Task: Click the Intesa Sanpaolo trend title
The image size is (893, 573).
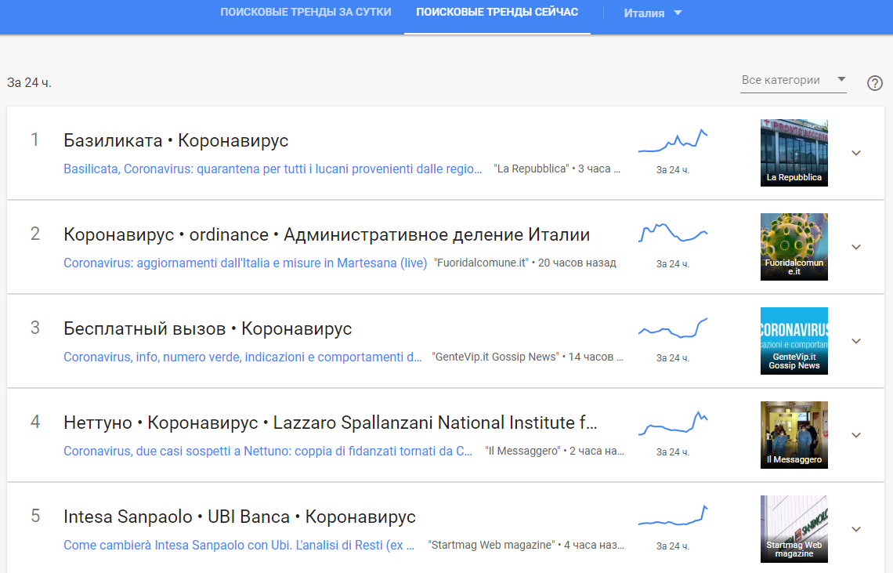Action: click(x=239, y=517)
